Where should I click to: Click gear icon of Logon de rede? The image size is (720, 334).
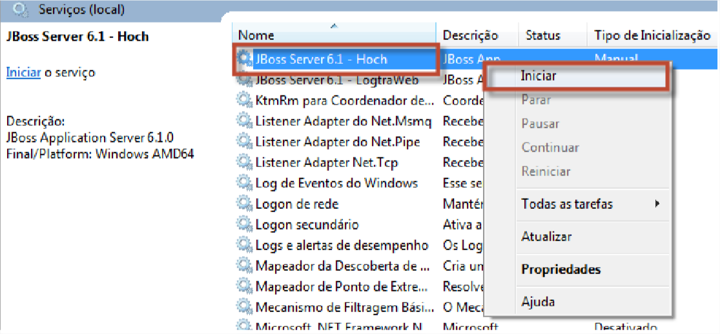point(244,204)
